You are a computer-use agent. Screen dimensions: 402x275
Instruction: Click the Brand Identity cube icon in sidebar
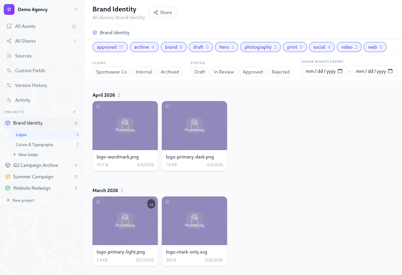pos(8,123)
